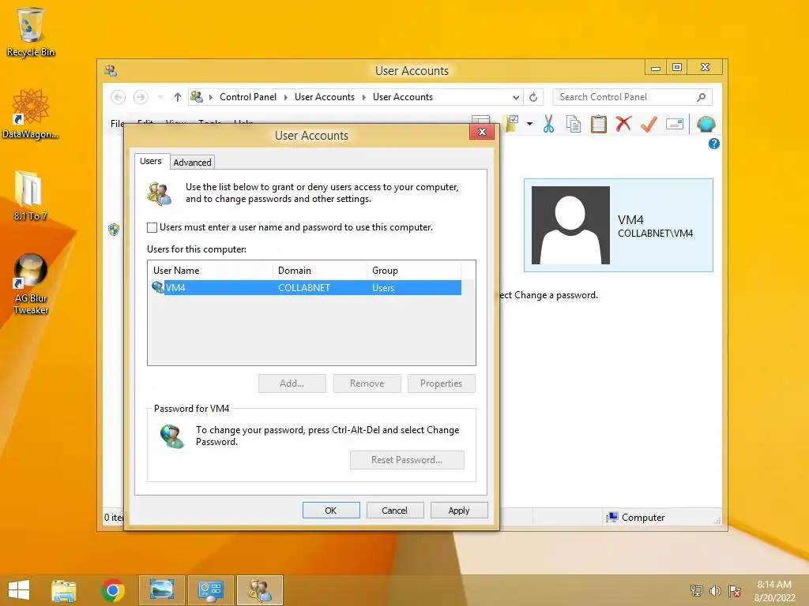Image resolution: width=809 pixels, height=606 pixels.
Task: Toggle users must enter user name and password
Action: point(152,227)
